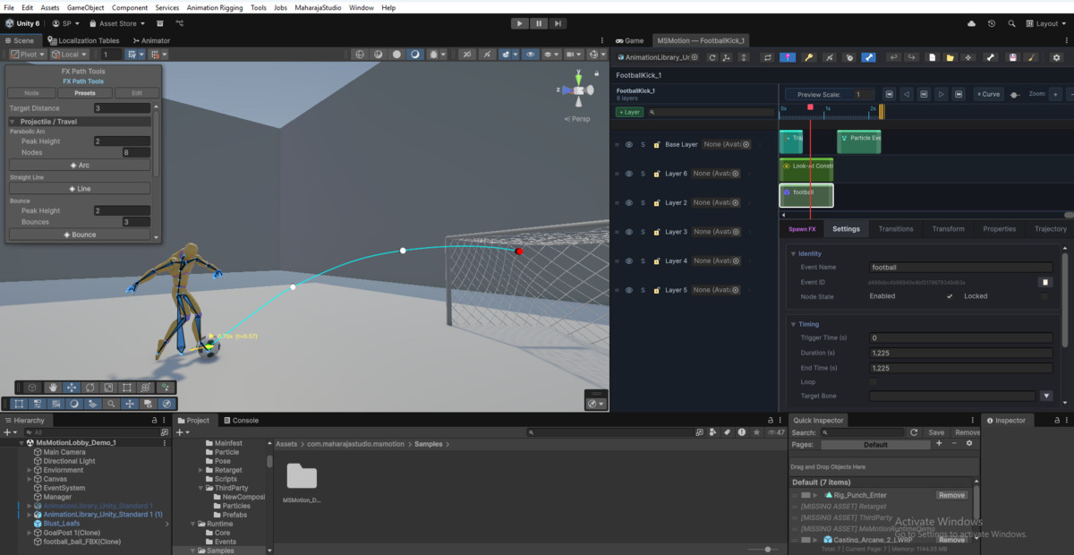Select the Rotate tool in scene toolbar

[90, 388]
